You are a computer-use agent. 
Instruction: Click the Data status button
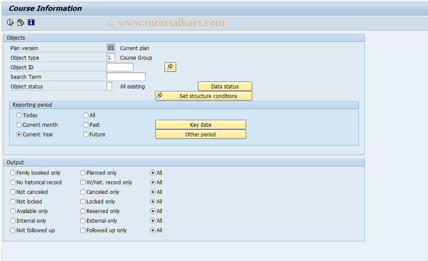click(225, 86)
